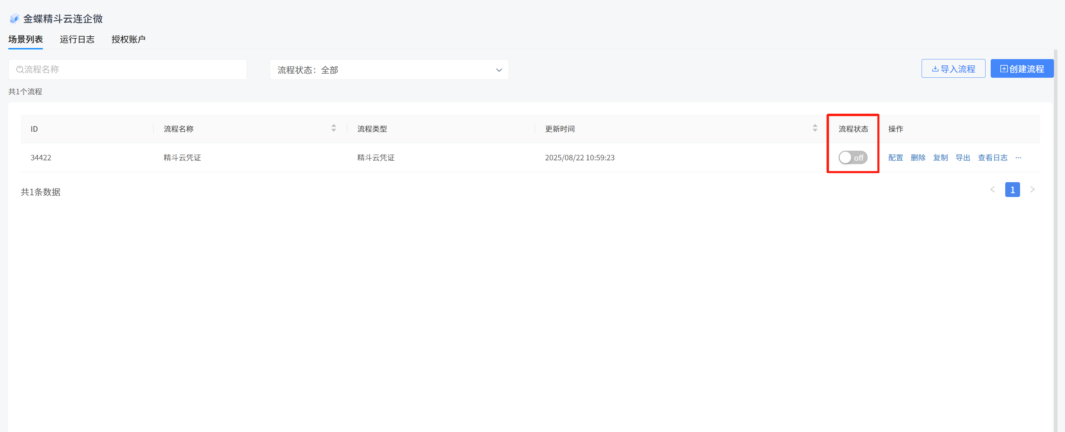Go to previous page with left chevron
This screenshot has height=432, width=1065.
pyautogui.click(x=992, y=190)
